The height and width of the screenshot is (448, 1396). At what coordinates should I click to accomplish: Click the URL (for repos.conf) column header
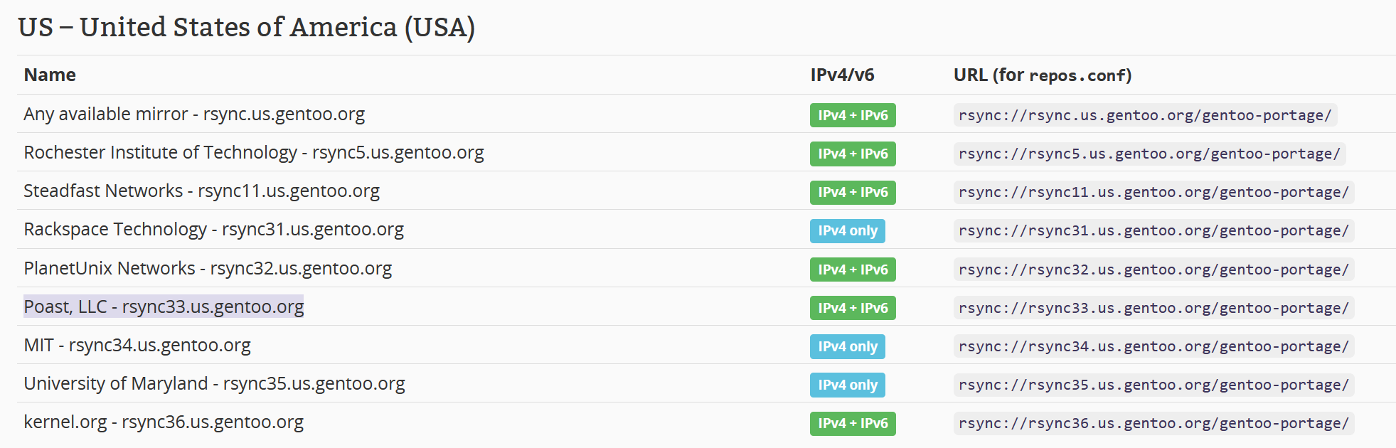[x=1042, y=75]
